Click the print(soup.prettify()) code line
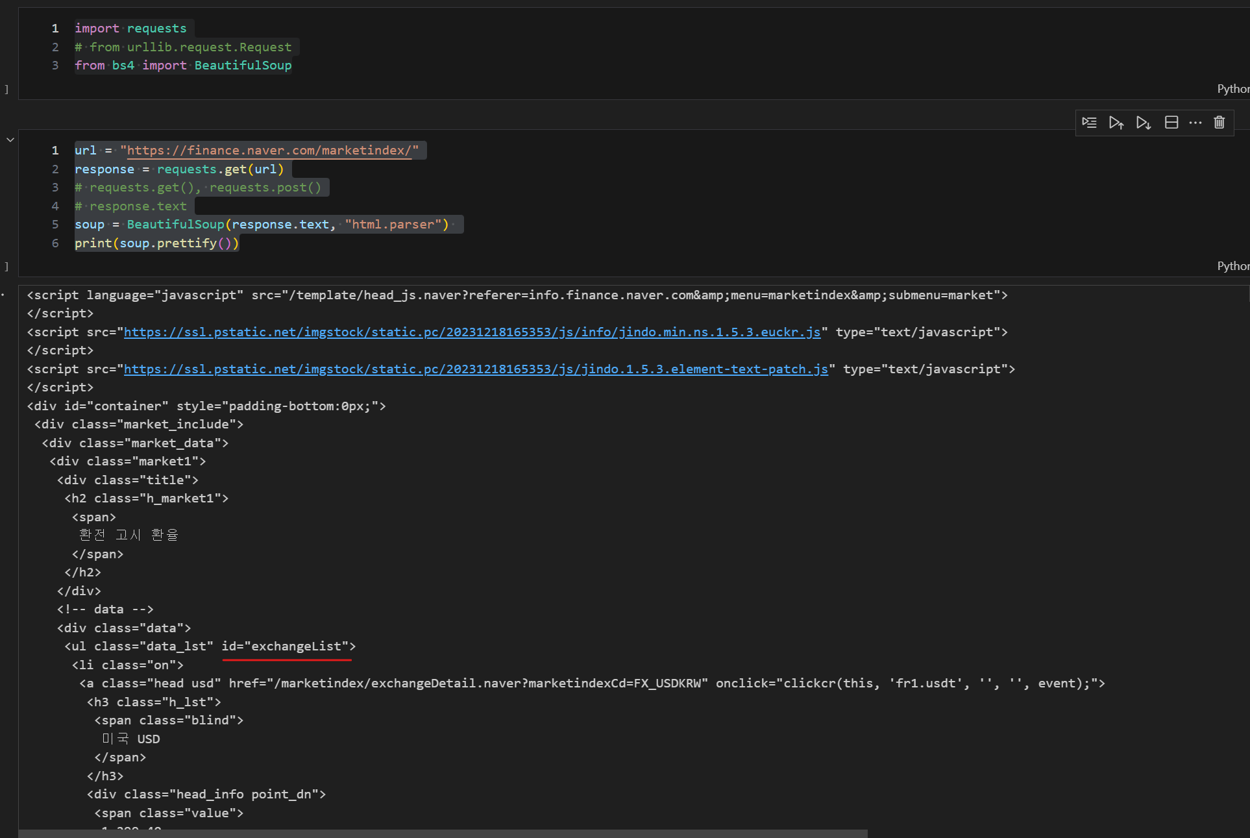 point(156,243)
